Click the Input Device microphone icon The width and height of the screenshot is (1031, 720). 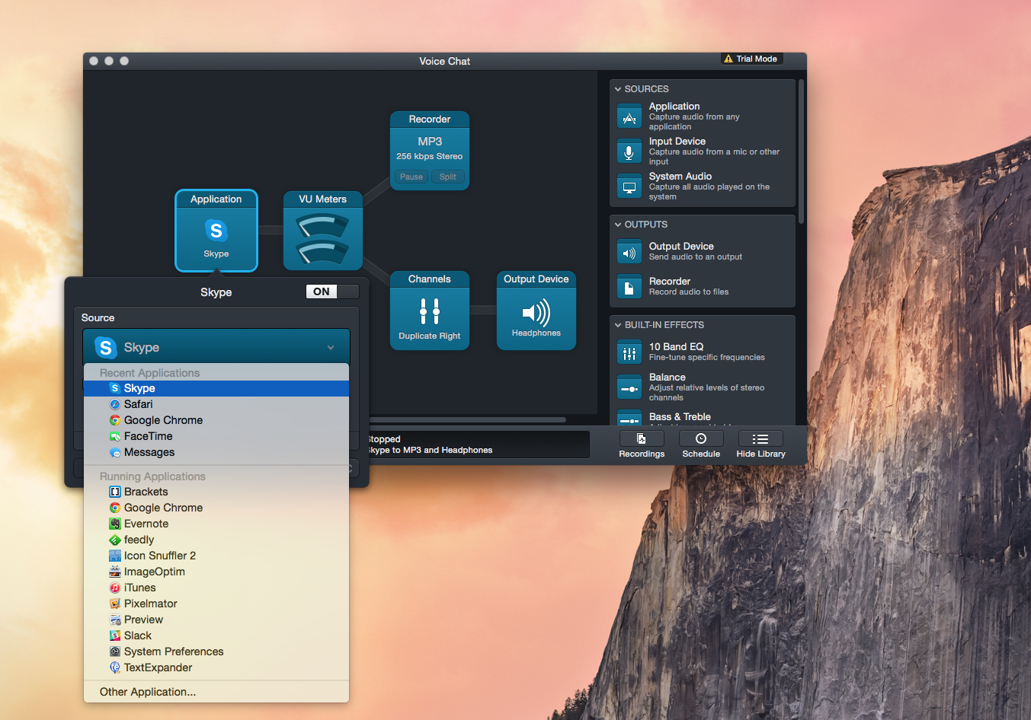click(x=629, y=151)
